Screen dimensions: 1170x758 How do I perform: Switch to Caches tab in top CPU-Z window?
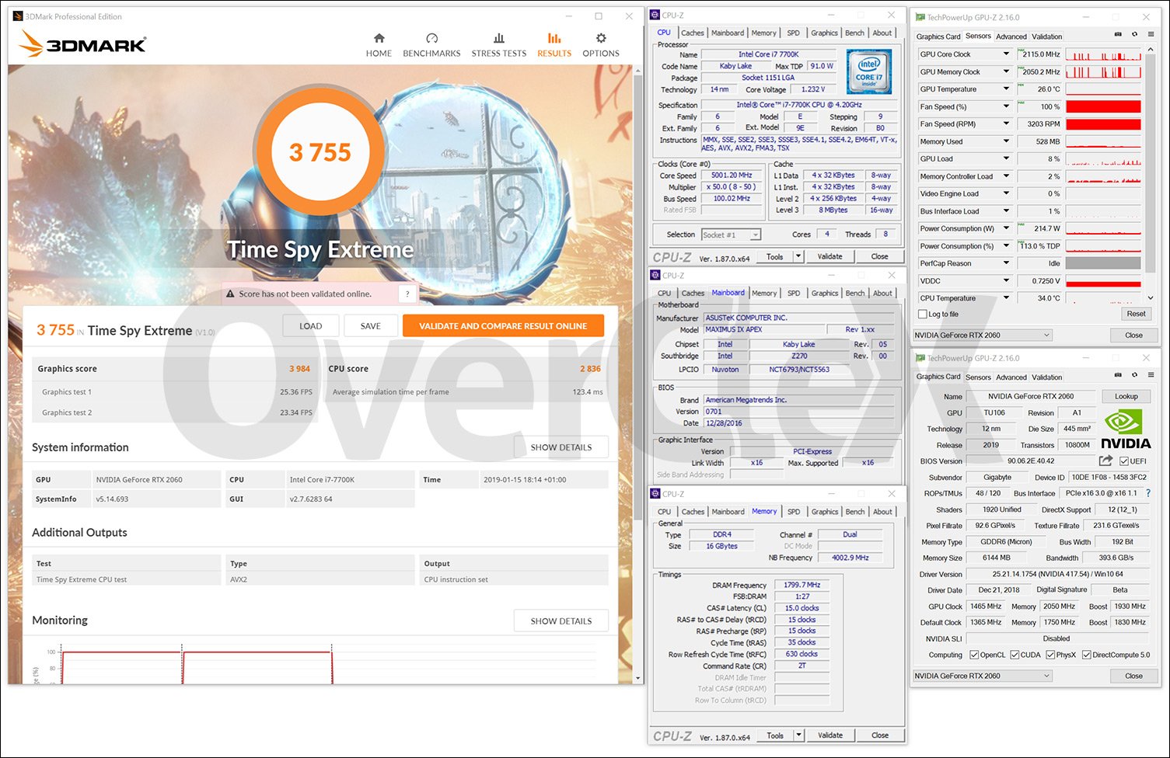[x=692, y=33]
